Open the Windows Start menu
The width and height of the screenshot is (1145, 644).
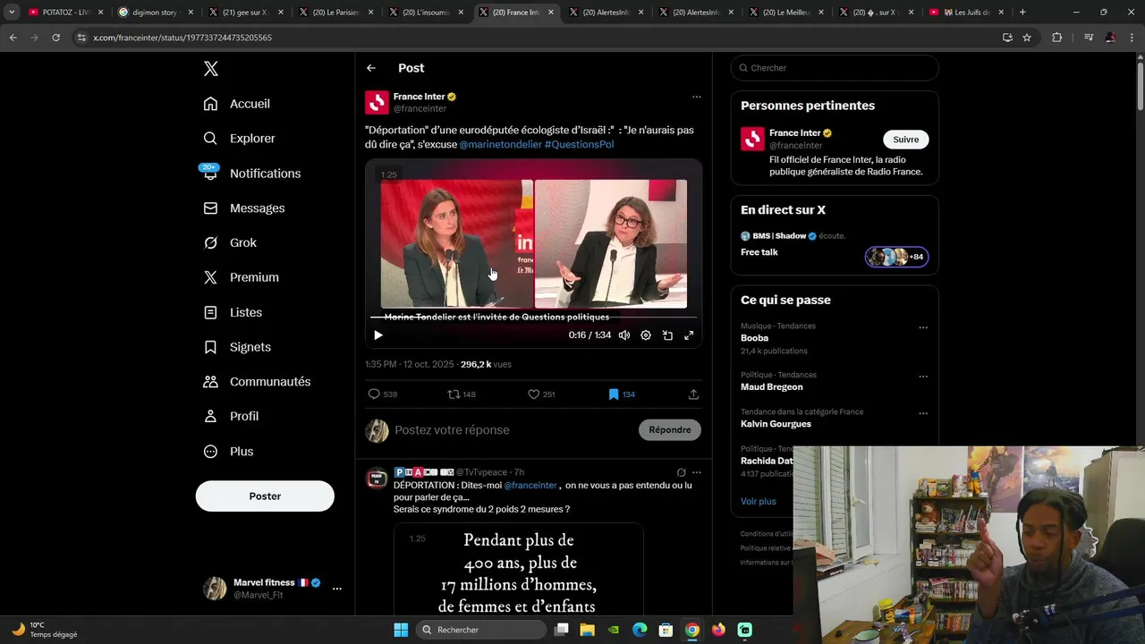coord(401,630)
